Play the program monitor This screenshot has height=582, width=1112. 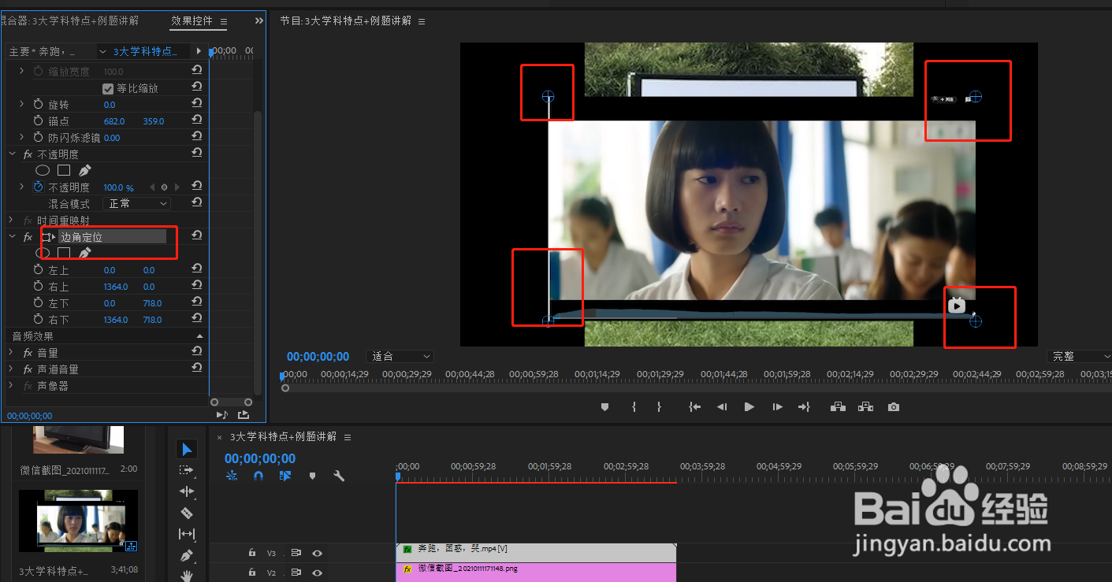[x=749, y=407]
